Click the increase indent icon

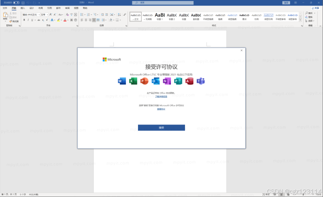pyautogui.click(x=106, y=15)
